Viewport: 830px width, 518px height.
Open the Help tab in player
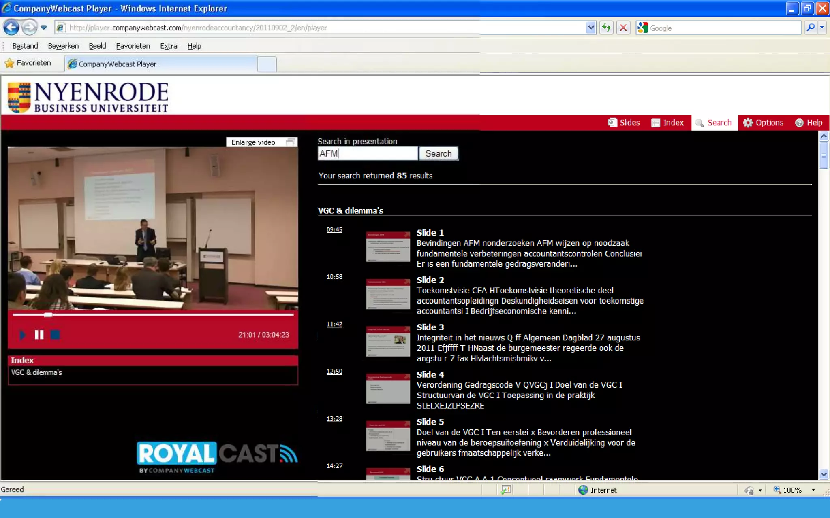click(x=809, y=123)
